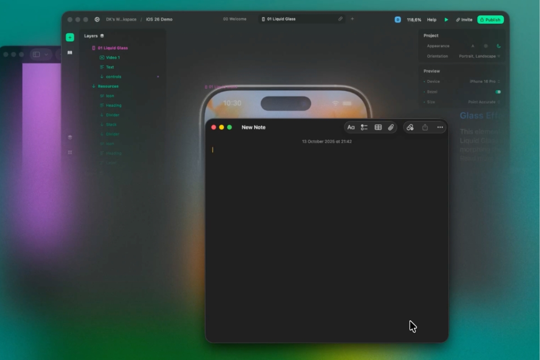Click the attachment paperclip icon in Notes
This screenshot has height=360, width=540.
pyautogui.click(x=391, y=127)
